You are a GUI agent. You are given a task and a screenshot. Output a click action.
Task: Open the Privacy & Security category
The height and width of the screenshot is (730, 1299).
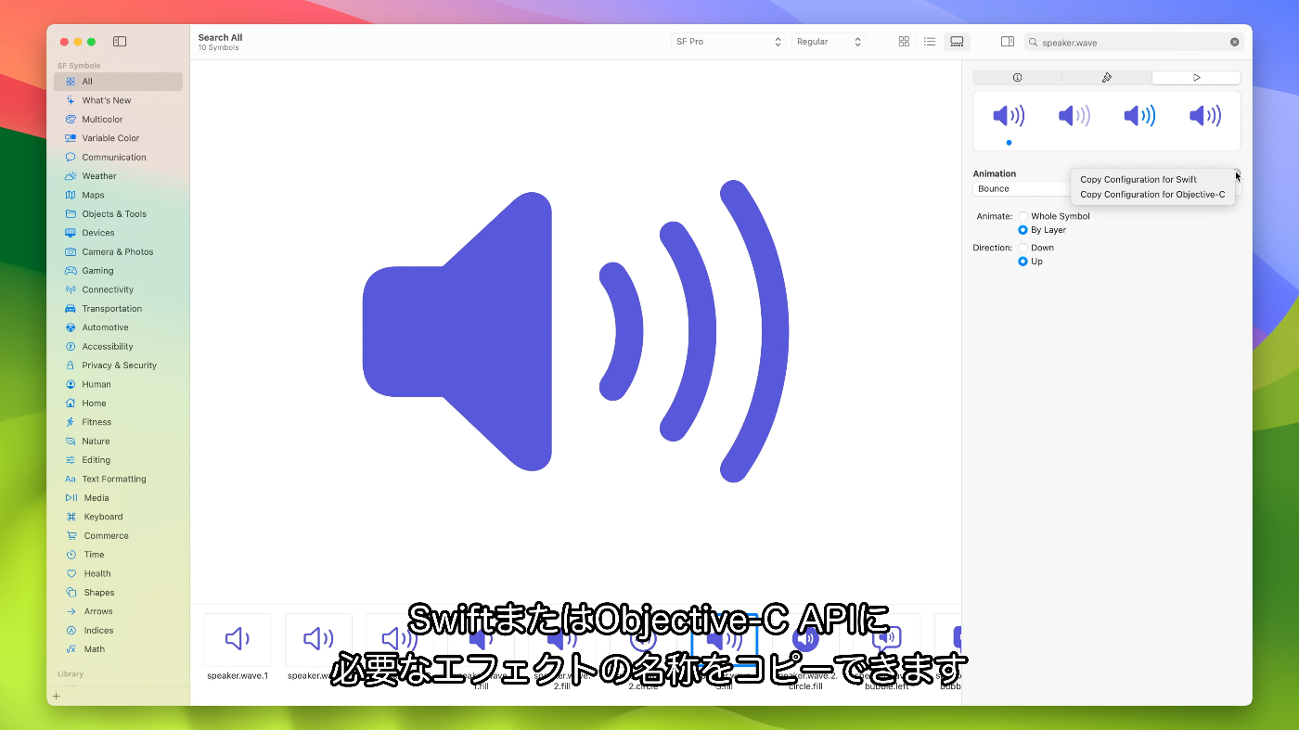coord(118,365)
